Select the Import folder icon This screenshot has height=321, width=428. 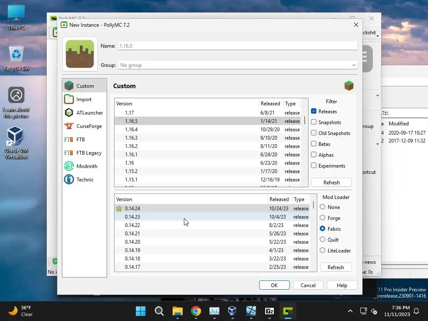pos(69,99)
